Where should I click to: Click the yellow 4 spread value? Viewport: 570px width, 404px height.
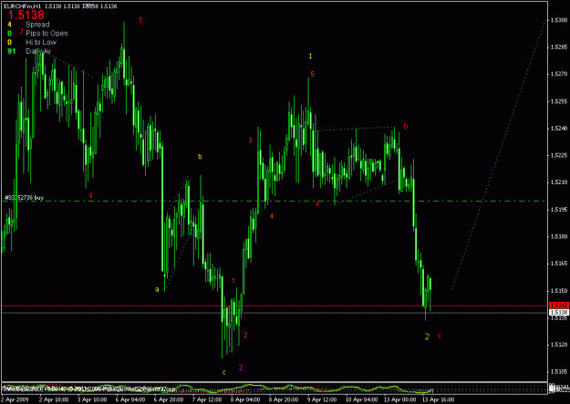click(9, 25)
